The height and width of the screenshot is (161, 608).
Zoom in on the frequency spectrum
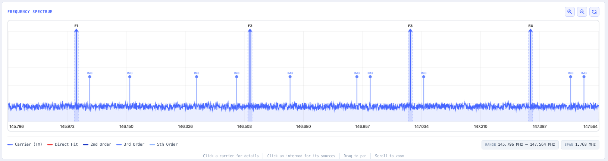[570, 12]
